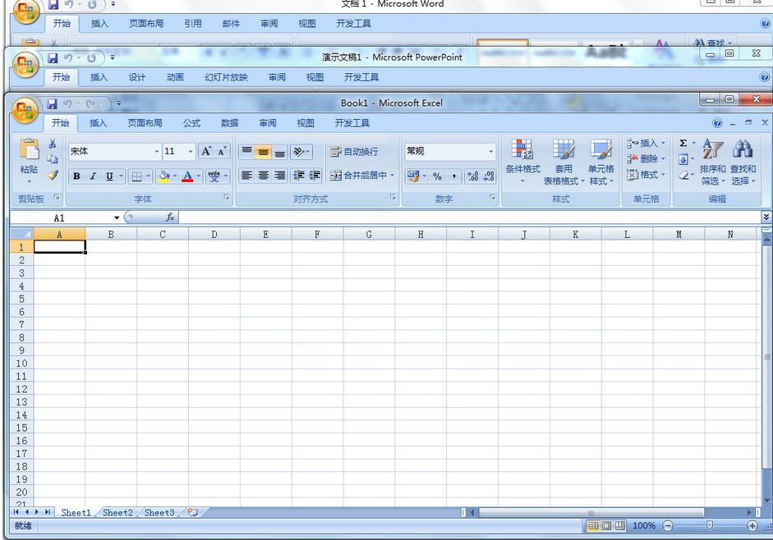This screenshot has width=773, height=540.
Task: Open 套用表格格式 table format gallery
Action: pos(564,162)
